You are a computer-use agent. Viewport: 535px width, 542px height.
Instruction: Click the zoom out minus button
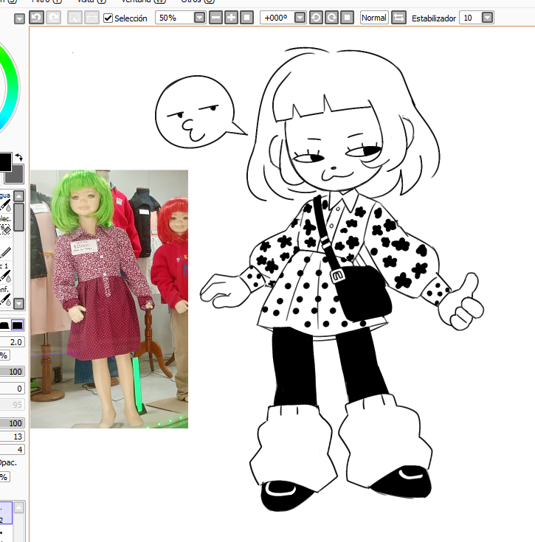pyautogui.click(x=215, y=17)
